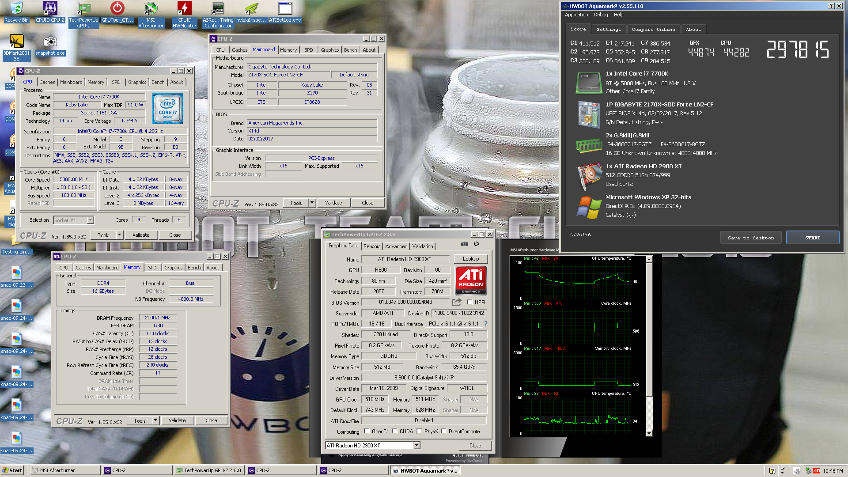
Task: Click ATI tray icon in system tray
Action: [x=817, y=471]
